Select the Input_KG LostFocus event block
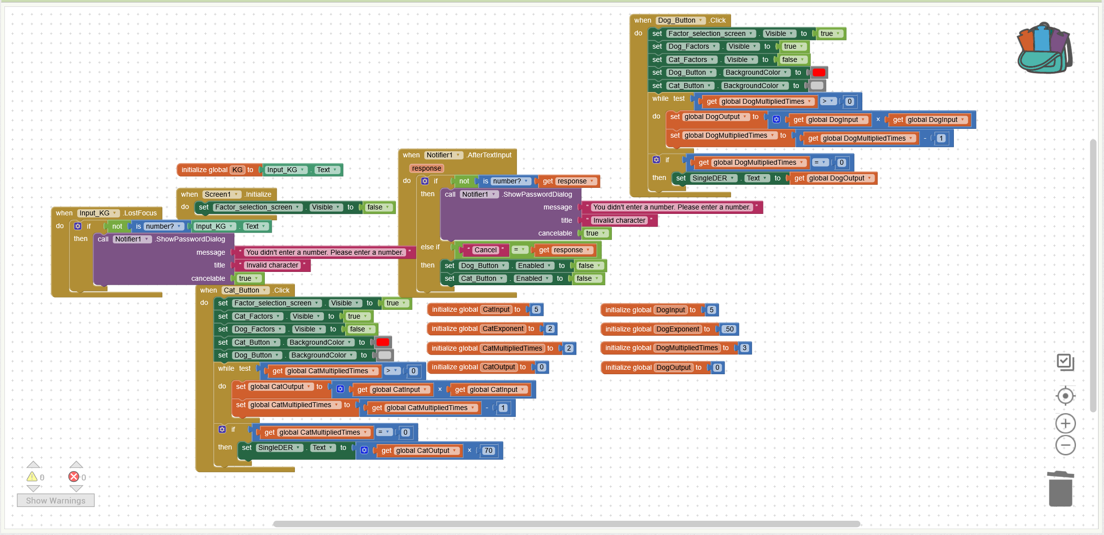Screen dimensions: 1104x535 63,213
